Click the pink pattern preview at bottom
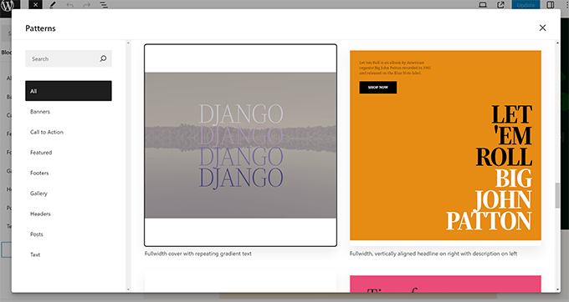This screenshot has width=569, height=302. [445, 284]
